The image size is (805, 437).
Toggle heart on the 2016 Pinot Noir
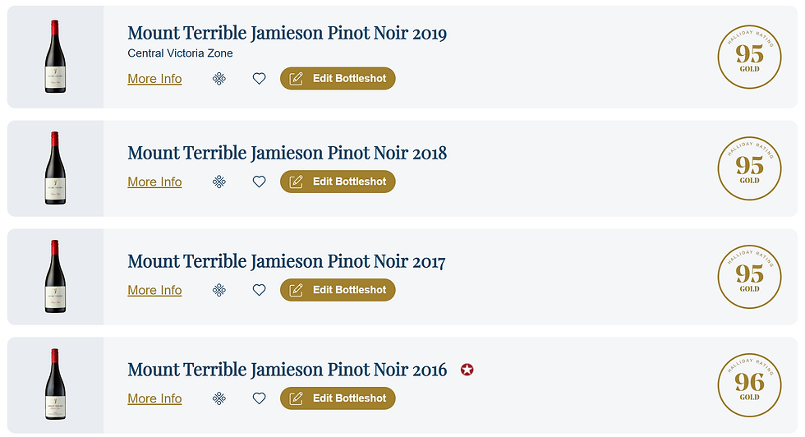tap(260, 398)
